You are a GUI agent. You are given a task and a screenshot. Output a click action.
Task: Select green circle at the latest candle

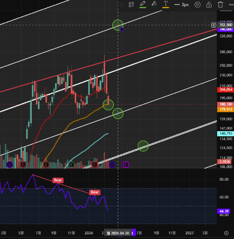108,105
